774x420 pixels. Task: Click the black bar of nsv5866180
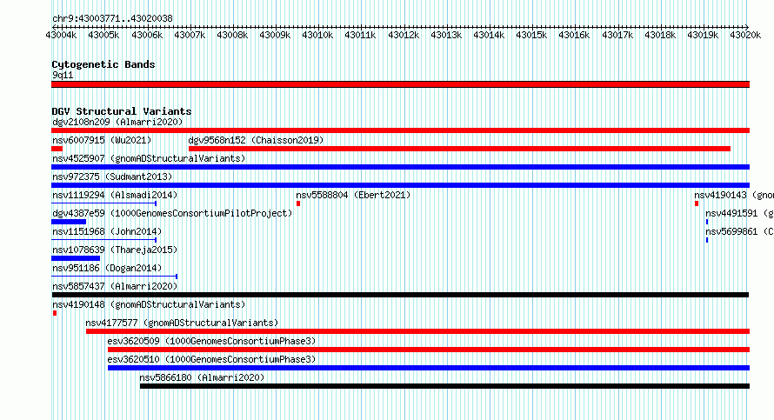pos(444,386)
